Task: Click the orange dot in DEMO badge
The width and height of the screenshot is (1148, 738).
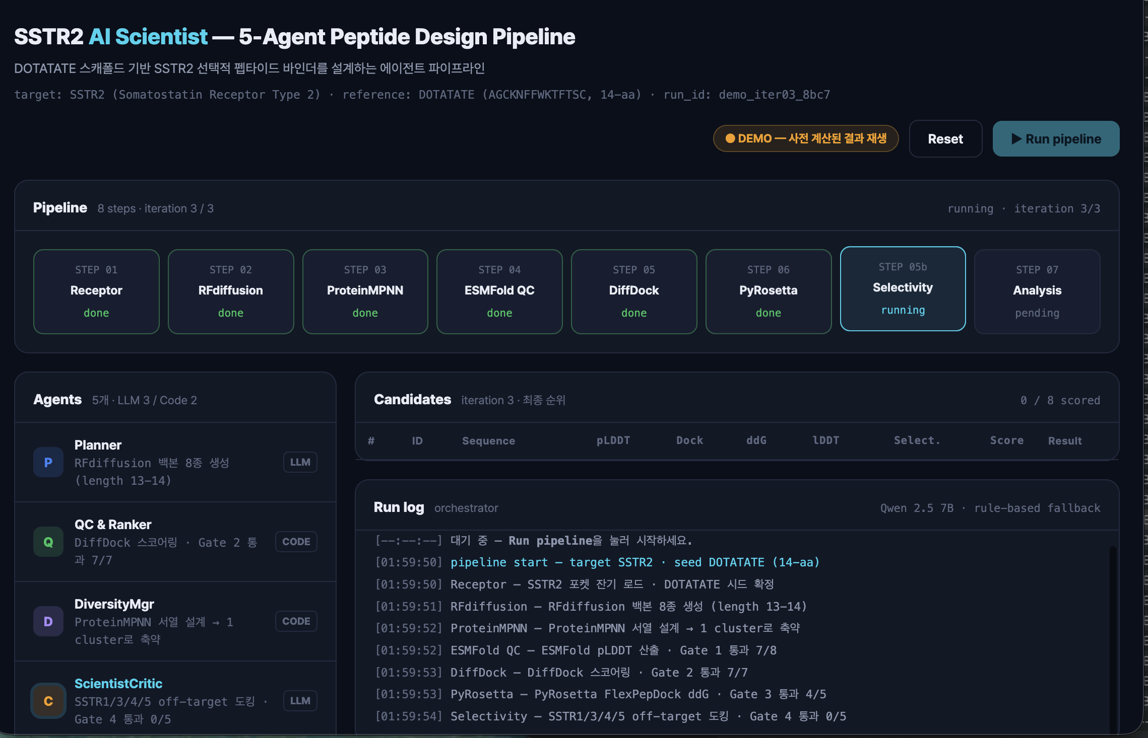Action: pyautogui.click(x=730, y=138)
